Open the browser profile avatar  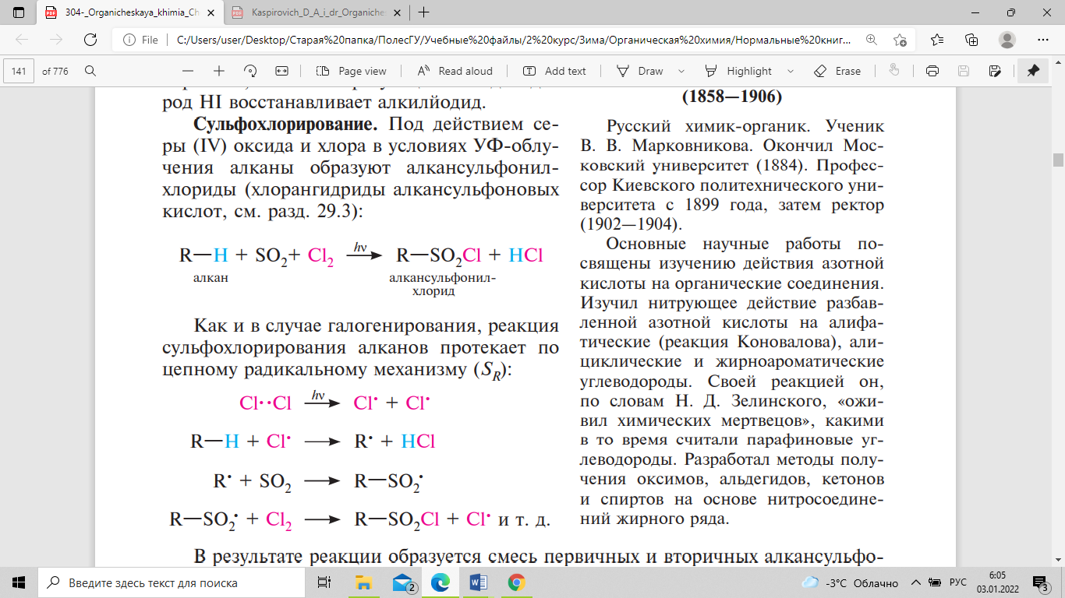(x=1007, y=40)
